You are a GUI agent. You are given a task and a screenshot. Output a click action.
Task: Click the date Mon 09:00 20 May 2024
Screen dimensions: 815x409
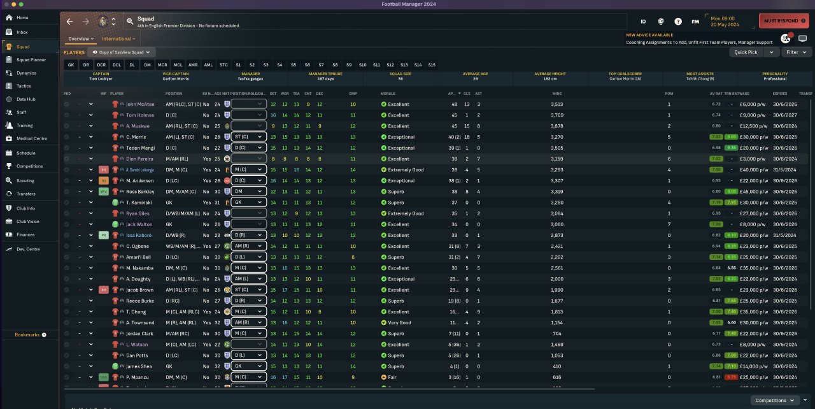(x=725, y=21)
